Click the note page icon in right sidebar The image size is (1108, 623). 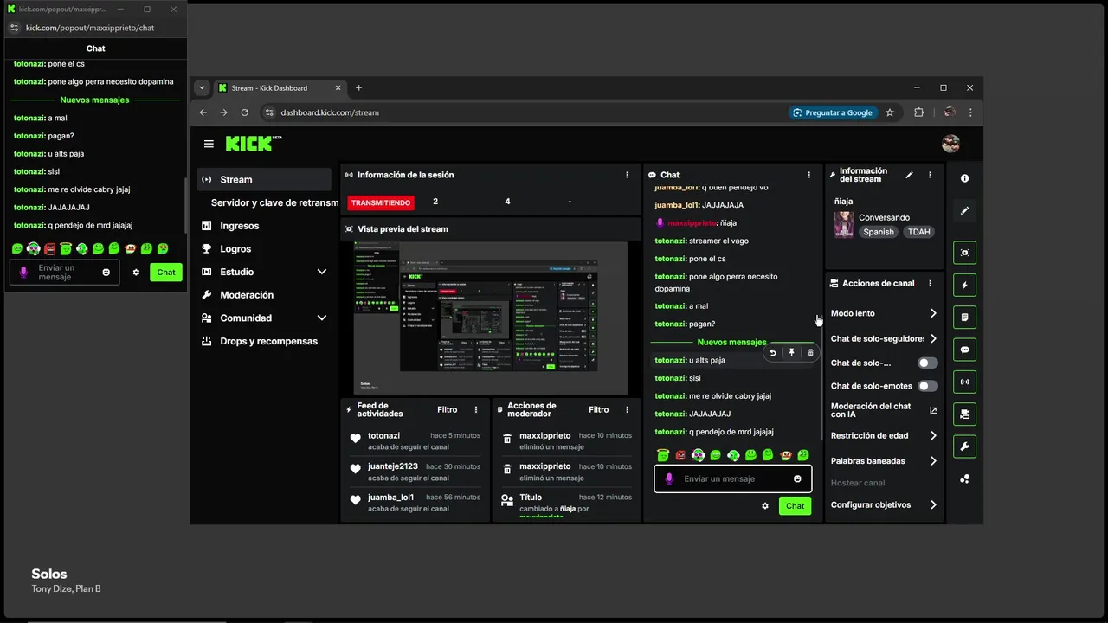[964, 318]
